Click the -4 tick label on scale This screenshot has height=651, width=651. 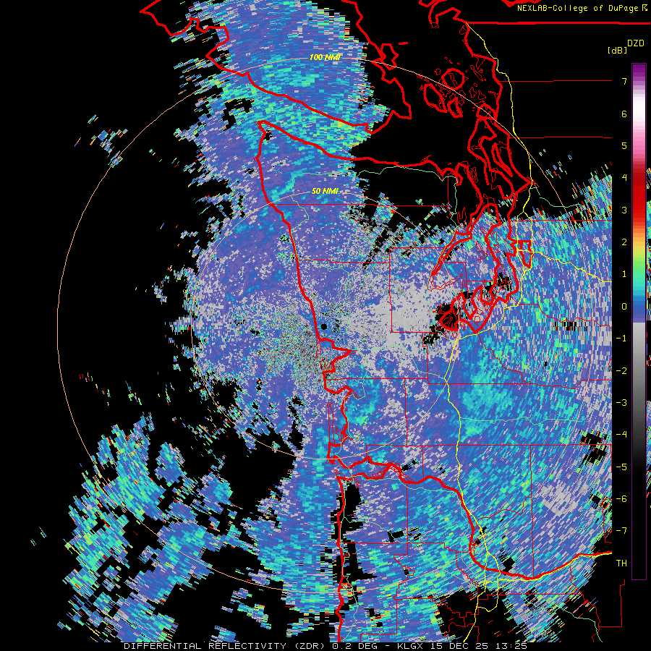[621, 435]
